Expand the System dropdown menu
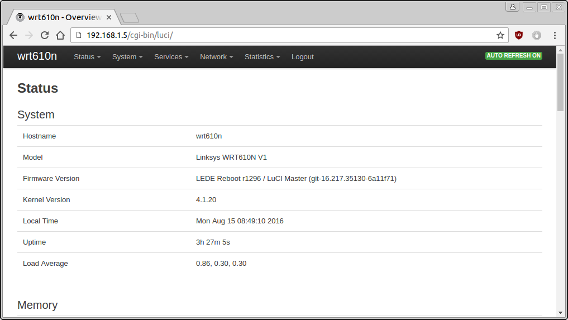This screenshot has height=320, width=568. [x=127, y=57]
